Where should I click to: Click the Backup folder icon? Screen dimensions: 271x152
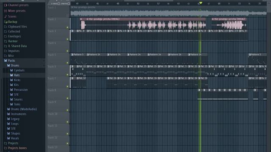coord(6,22)
